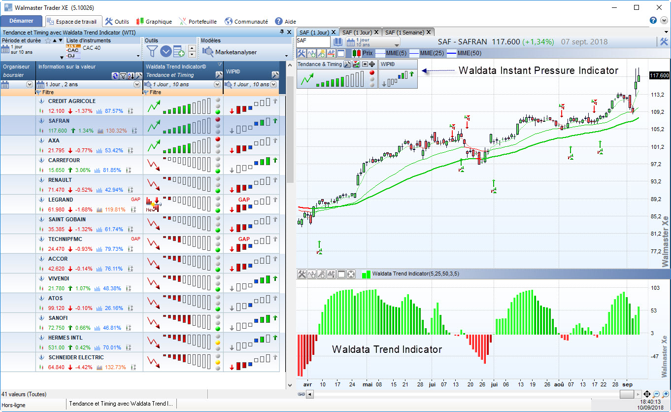Image resolution: width=671 pixels, height=412 pixels.
Task: Expand the 1 Jour, 2 ans dropdown
Action: pyautogui.click(x=137, y=84)
